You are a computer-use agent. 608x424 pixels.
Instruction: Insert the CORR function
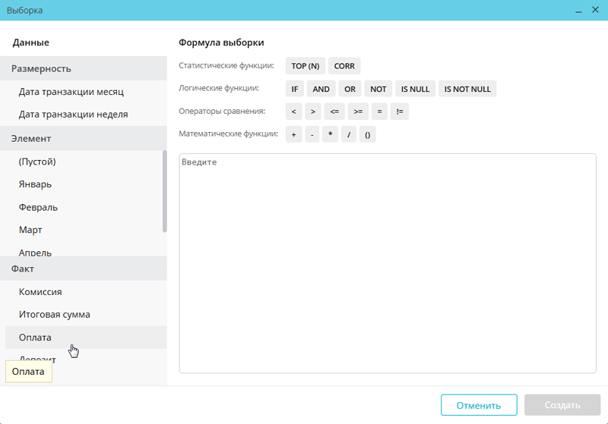click(344, 66)
